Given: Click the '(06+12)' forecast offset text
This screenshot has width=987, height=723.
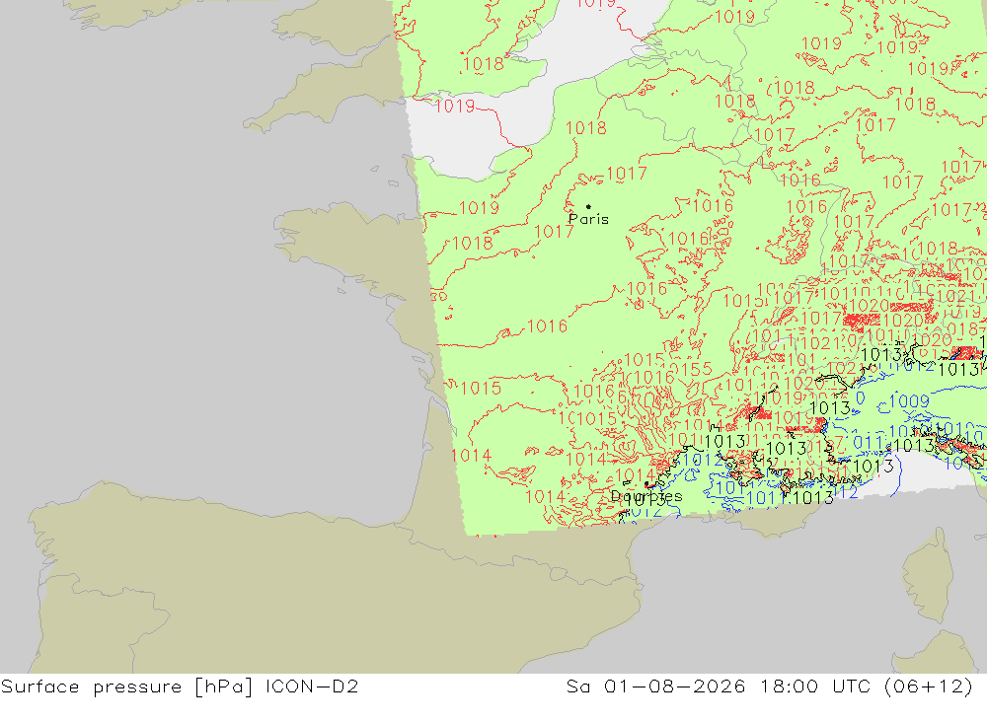Looking at the screenshot, I should point(929,687).
